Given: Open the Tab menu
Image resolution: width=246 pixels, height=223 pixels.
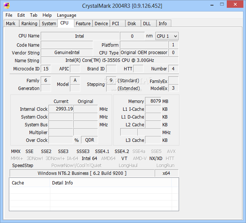Looking at the screenshot, I should [34, 15].
